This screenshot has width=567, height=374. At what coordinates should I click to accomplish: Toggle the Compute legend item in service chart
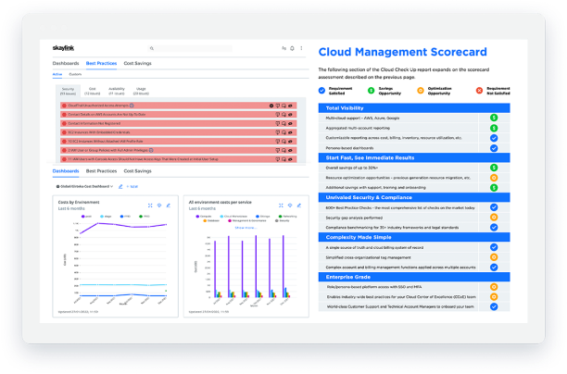(204, 216)
